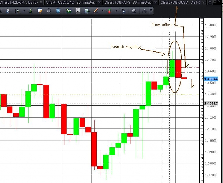The width and height of the screenshot is (223, 183).
Task: Click the save chart as image icon
Action: click(x=69, y=11)
